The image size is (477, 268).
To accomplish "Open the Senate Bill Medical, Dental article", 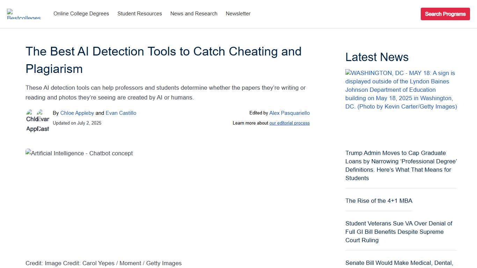I will pos(398,263).
